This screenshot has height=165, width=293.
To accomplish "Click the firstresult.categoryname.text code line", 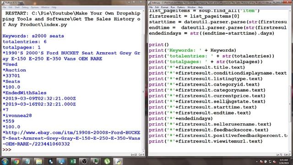I will tap(207, 90).
